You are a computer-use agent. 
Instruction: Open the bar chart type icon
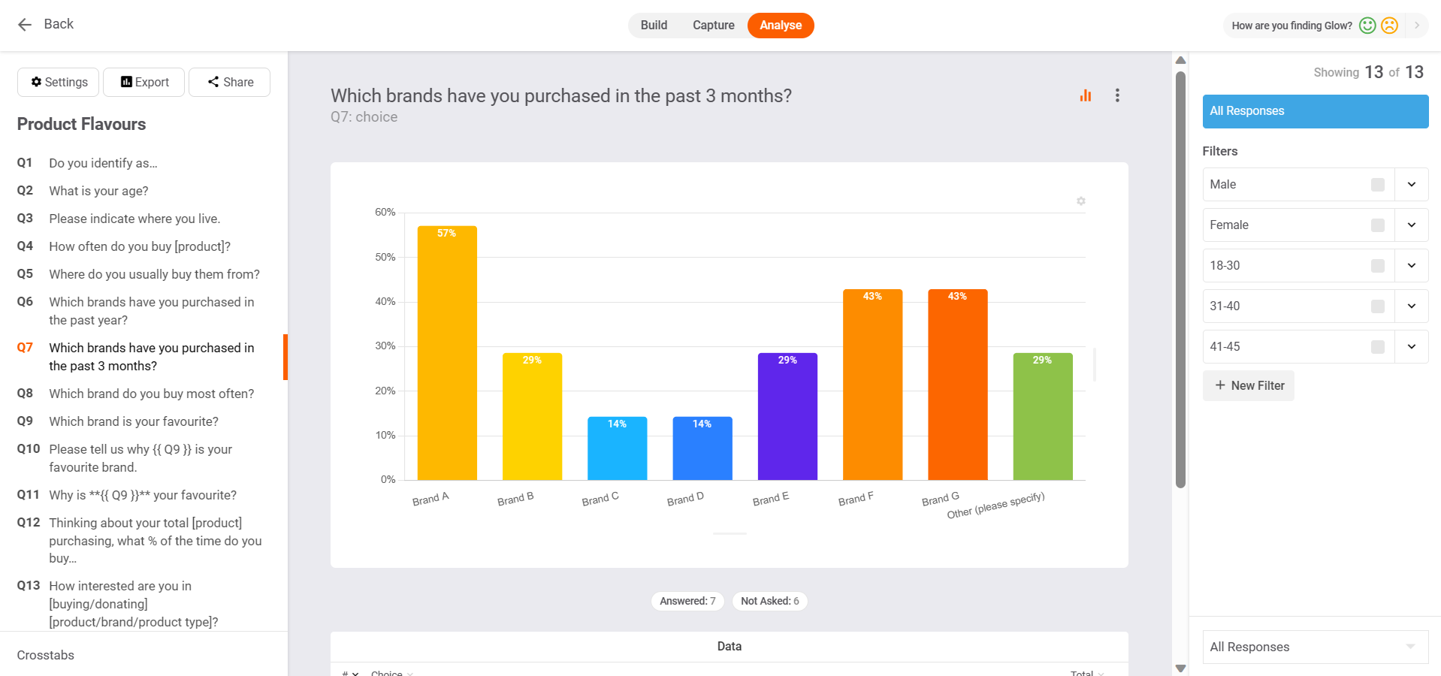1085,95
